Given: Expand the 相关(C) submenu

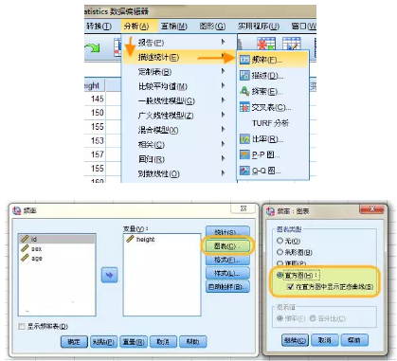Looking at the screenshot, I should 179,144.
